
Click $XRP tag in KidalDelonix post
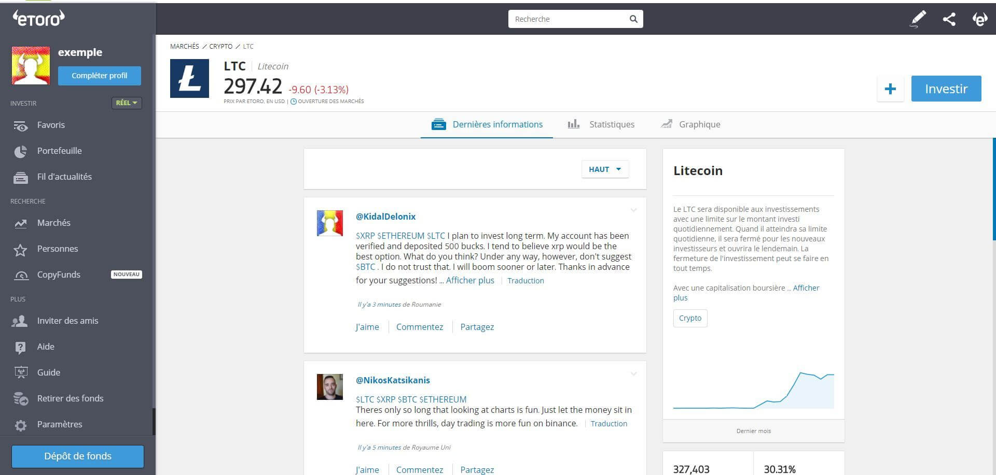coord(365,236)
